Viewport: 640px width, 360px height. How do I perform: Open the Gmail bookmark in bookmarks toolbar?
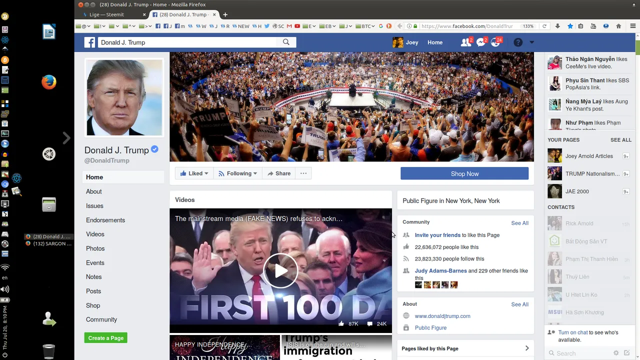(x=290, y=26)
